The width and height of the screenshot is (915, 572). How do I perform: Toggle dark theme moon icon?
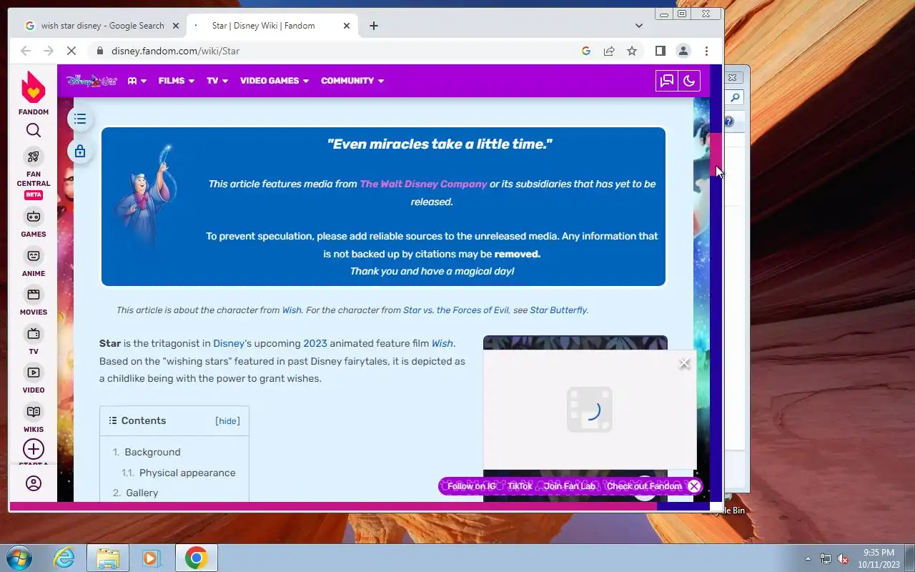coord(689,81)
